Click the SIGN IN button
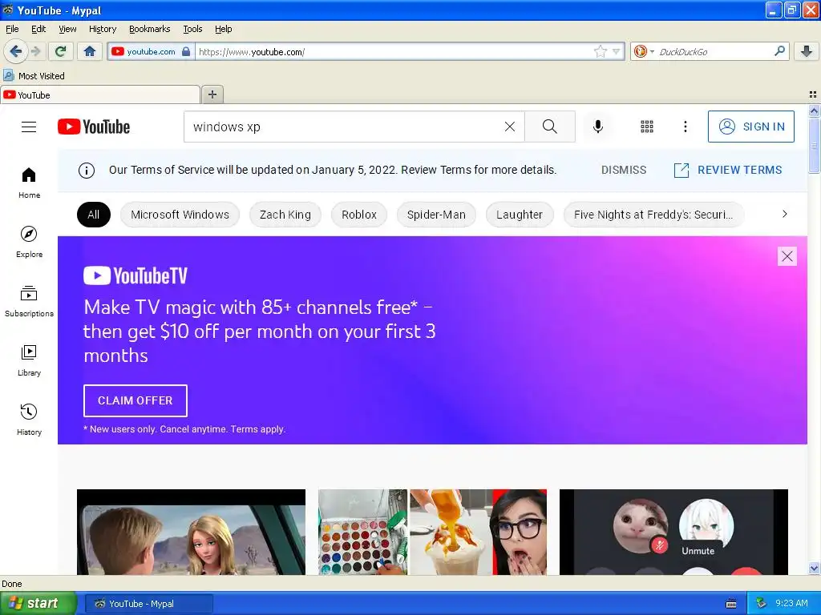 click(x=750, y=127)
